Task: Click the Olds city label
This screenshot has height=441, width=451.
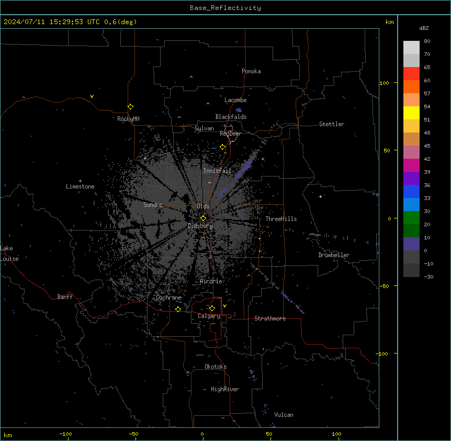Action: click(x=203, y=206)
